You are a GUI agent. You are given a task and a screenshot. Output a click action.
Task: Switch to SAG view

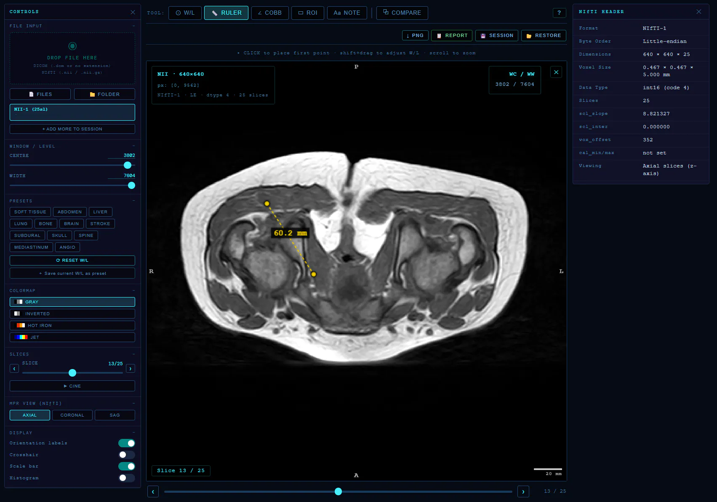pos(115,415)
